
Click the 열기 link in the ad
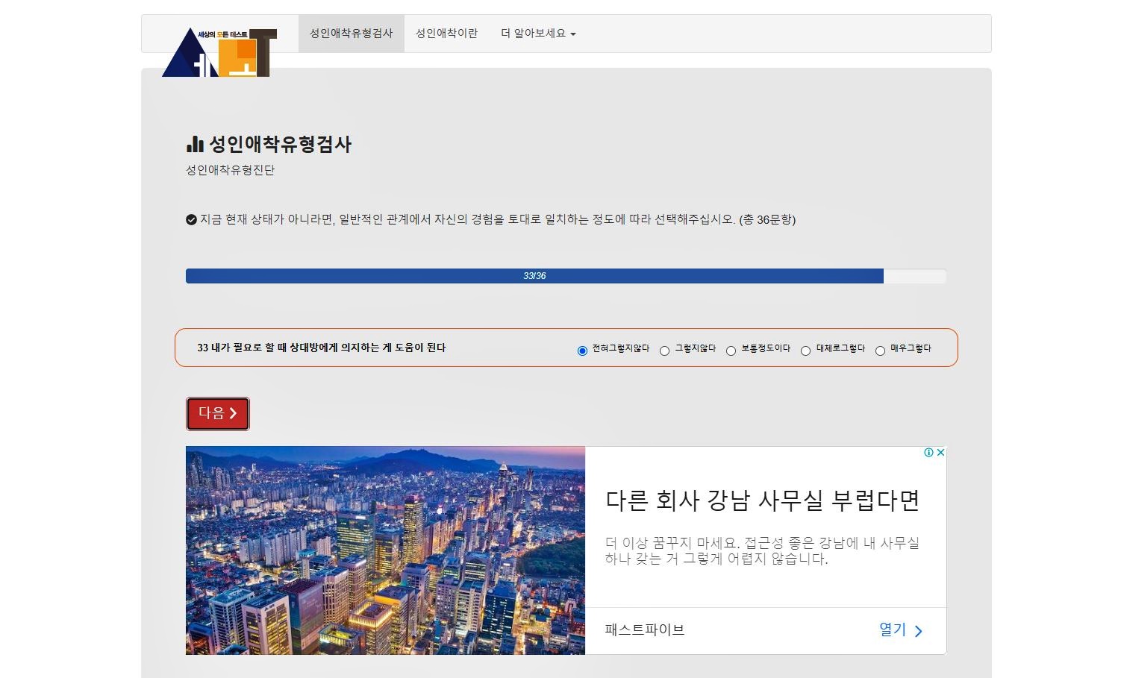click(901, 630)
